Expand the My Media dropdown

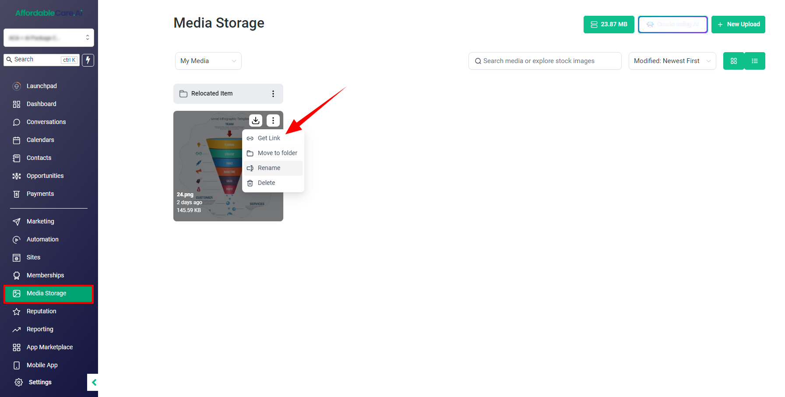pyautogui.click(x=208, y=61)
